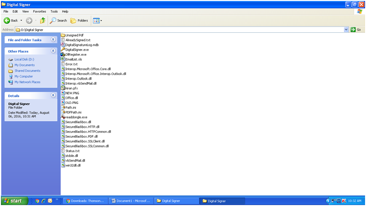Open the Help menu
The image size is (366, 206).
click(x=65, y=11)
